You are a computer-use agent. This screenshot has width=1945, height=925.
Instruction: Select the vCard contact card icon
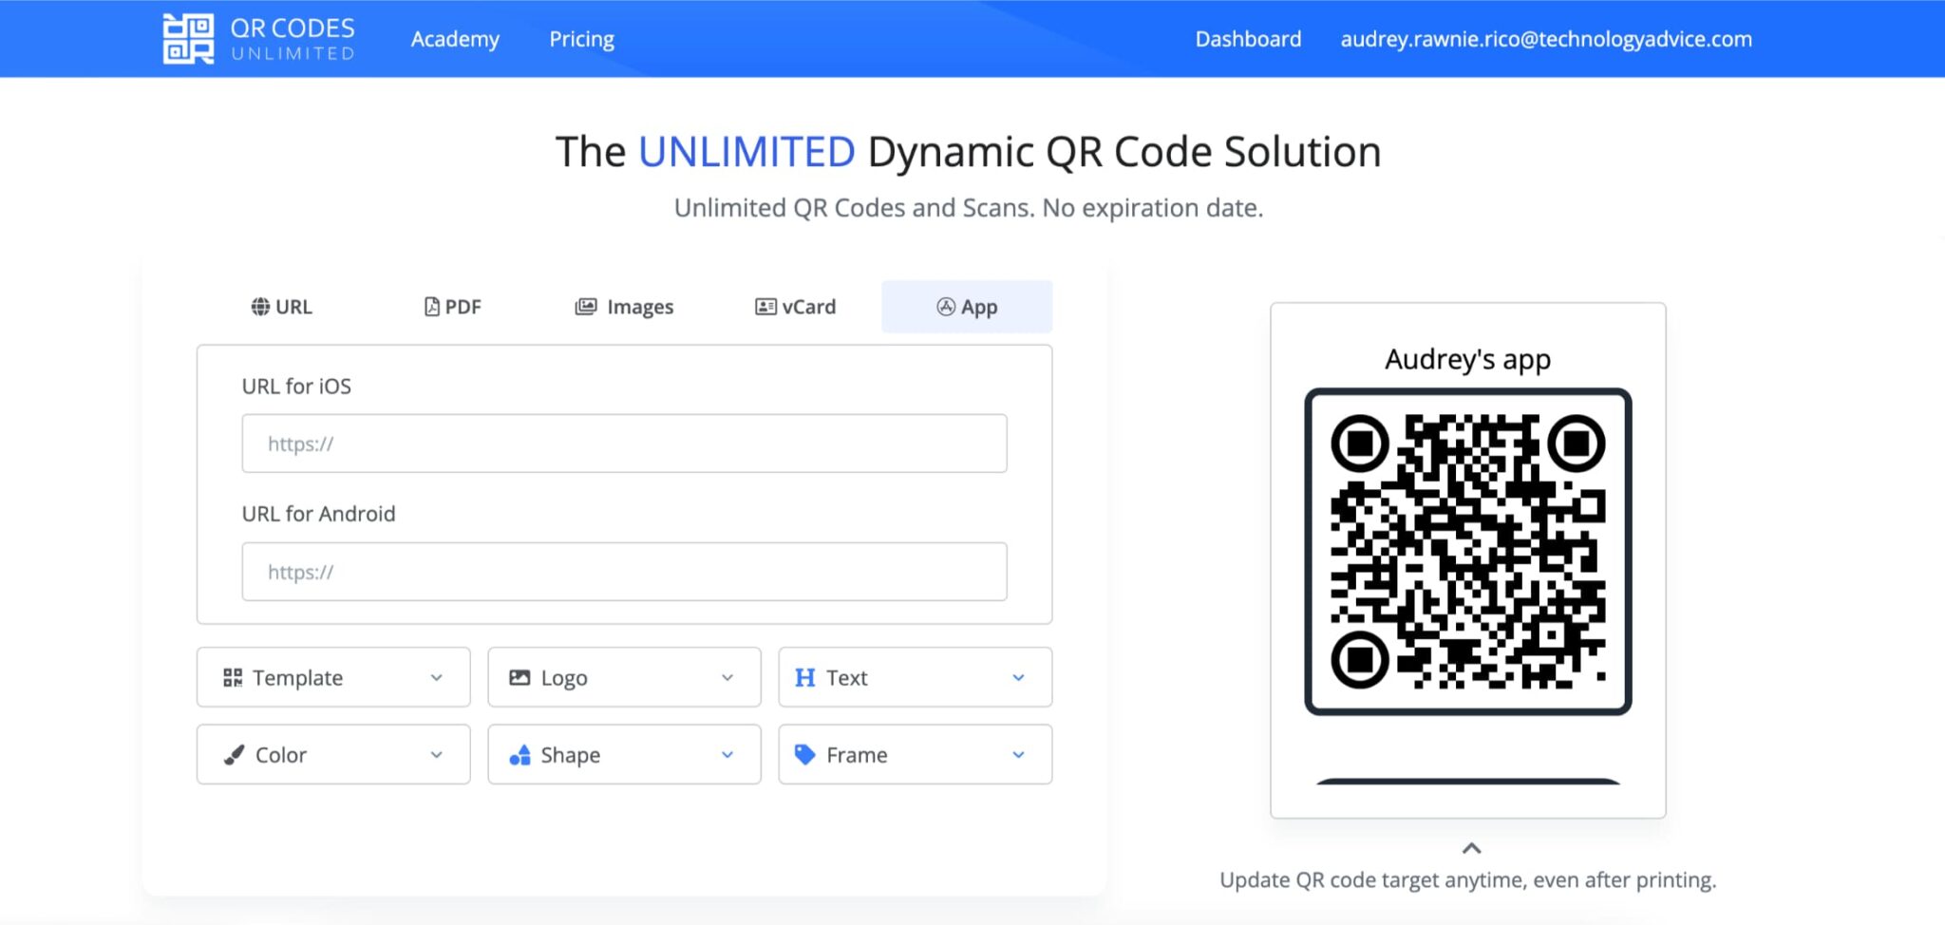click(765, 306)
